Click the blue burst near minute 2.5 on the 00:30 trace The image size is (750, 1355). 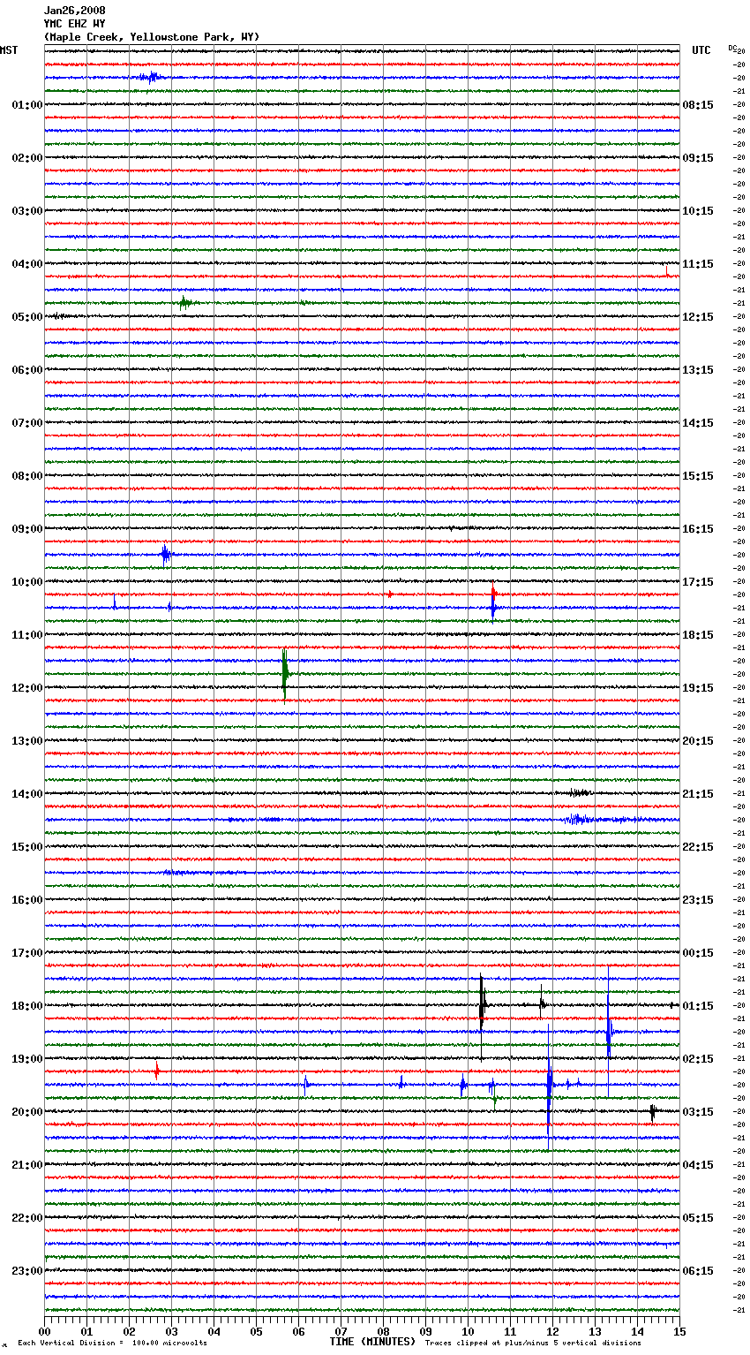pyautogui.click(x=150, y=78)
